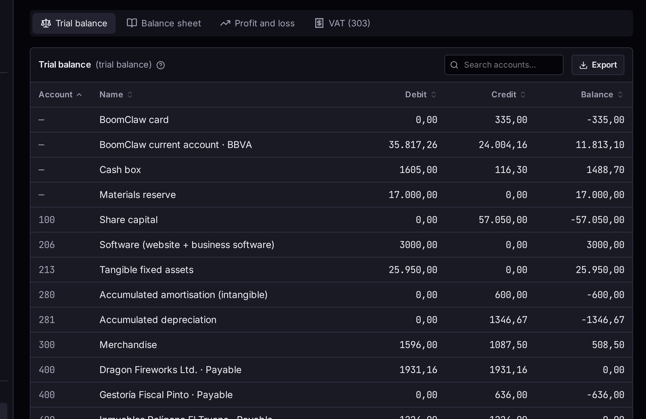Click account number 213
Image resolution: width=646 pixels, height=419 pixels.
tap(47, 270)
